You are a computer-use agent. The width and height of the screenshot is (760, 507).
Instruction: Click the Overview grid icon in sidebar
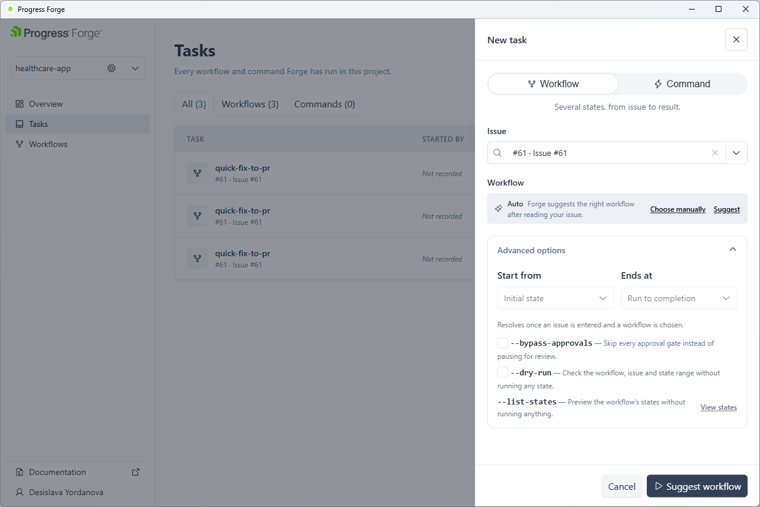(x=20, y=104)
